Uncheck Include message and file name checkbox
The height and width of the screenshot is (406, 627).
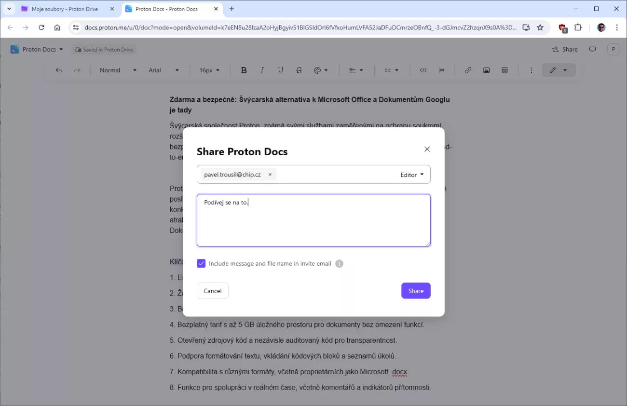coord(201,264)
